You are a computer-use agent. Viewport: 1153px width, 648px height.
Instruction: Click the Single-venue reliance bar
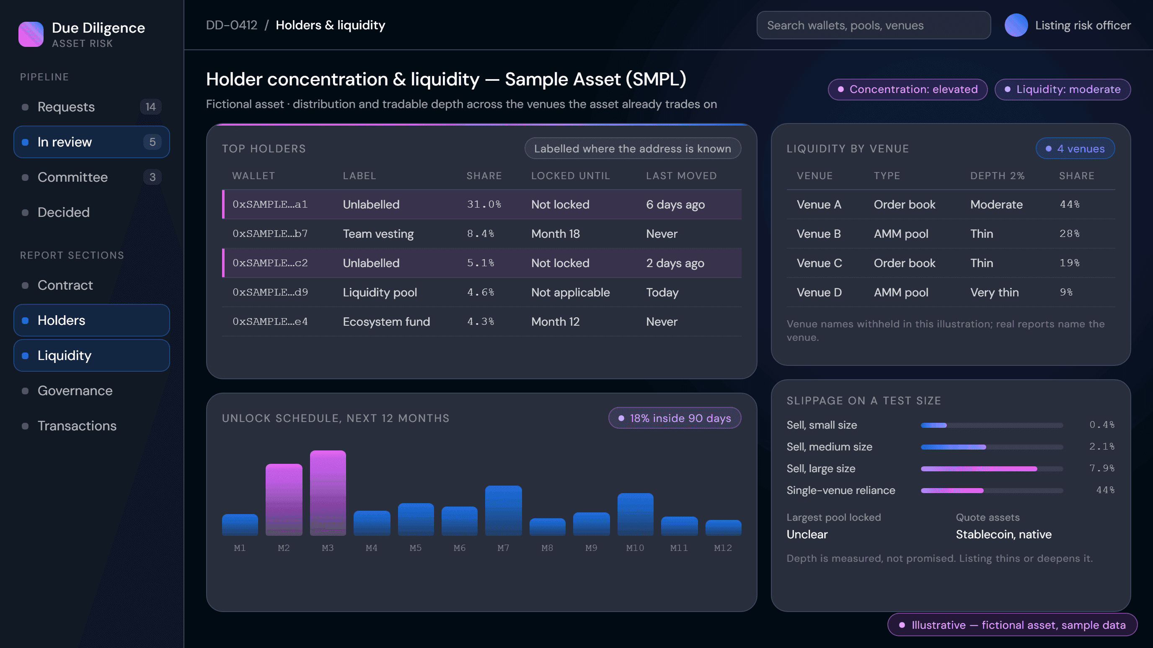(991, 491)
